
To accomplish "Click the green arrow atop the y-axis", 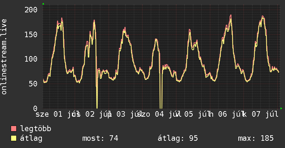I will click(43, 4).
